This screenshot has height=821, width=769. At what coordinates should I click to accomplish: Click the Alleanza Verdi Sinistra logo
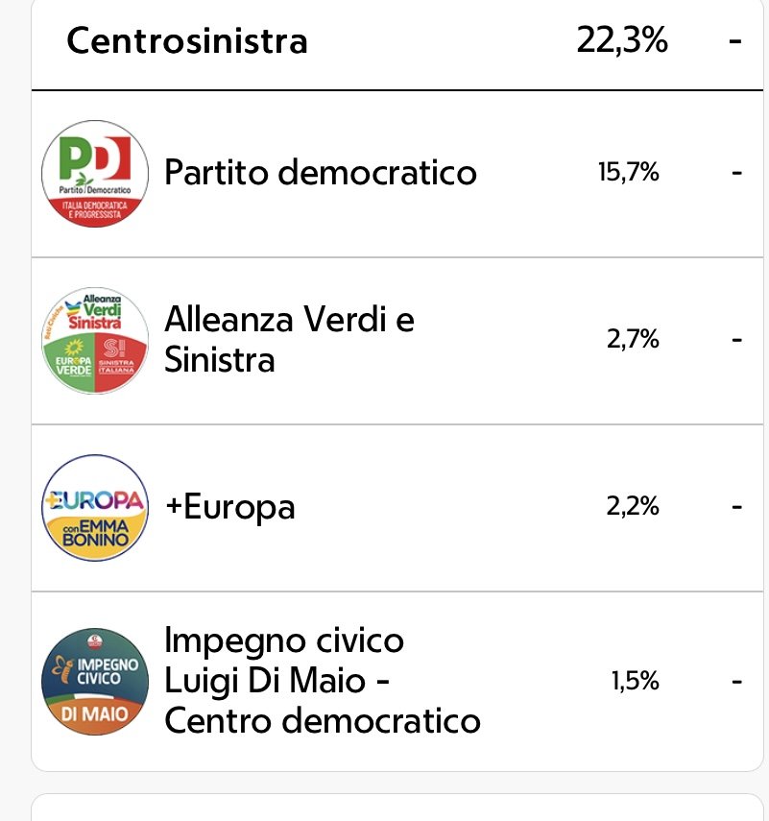pyautogui.click(x=95, y=341)
